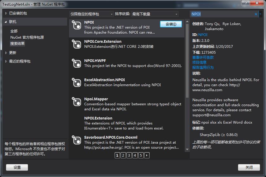Viewport: 266px width, 177px height.
Task: Open 查看许可条款 link
Action: point(203,57)
